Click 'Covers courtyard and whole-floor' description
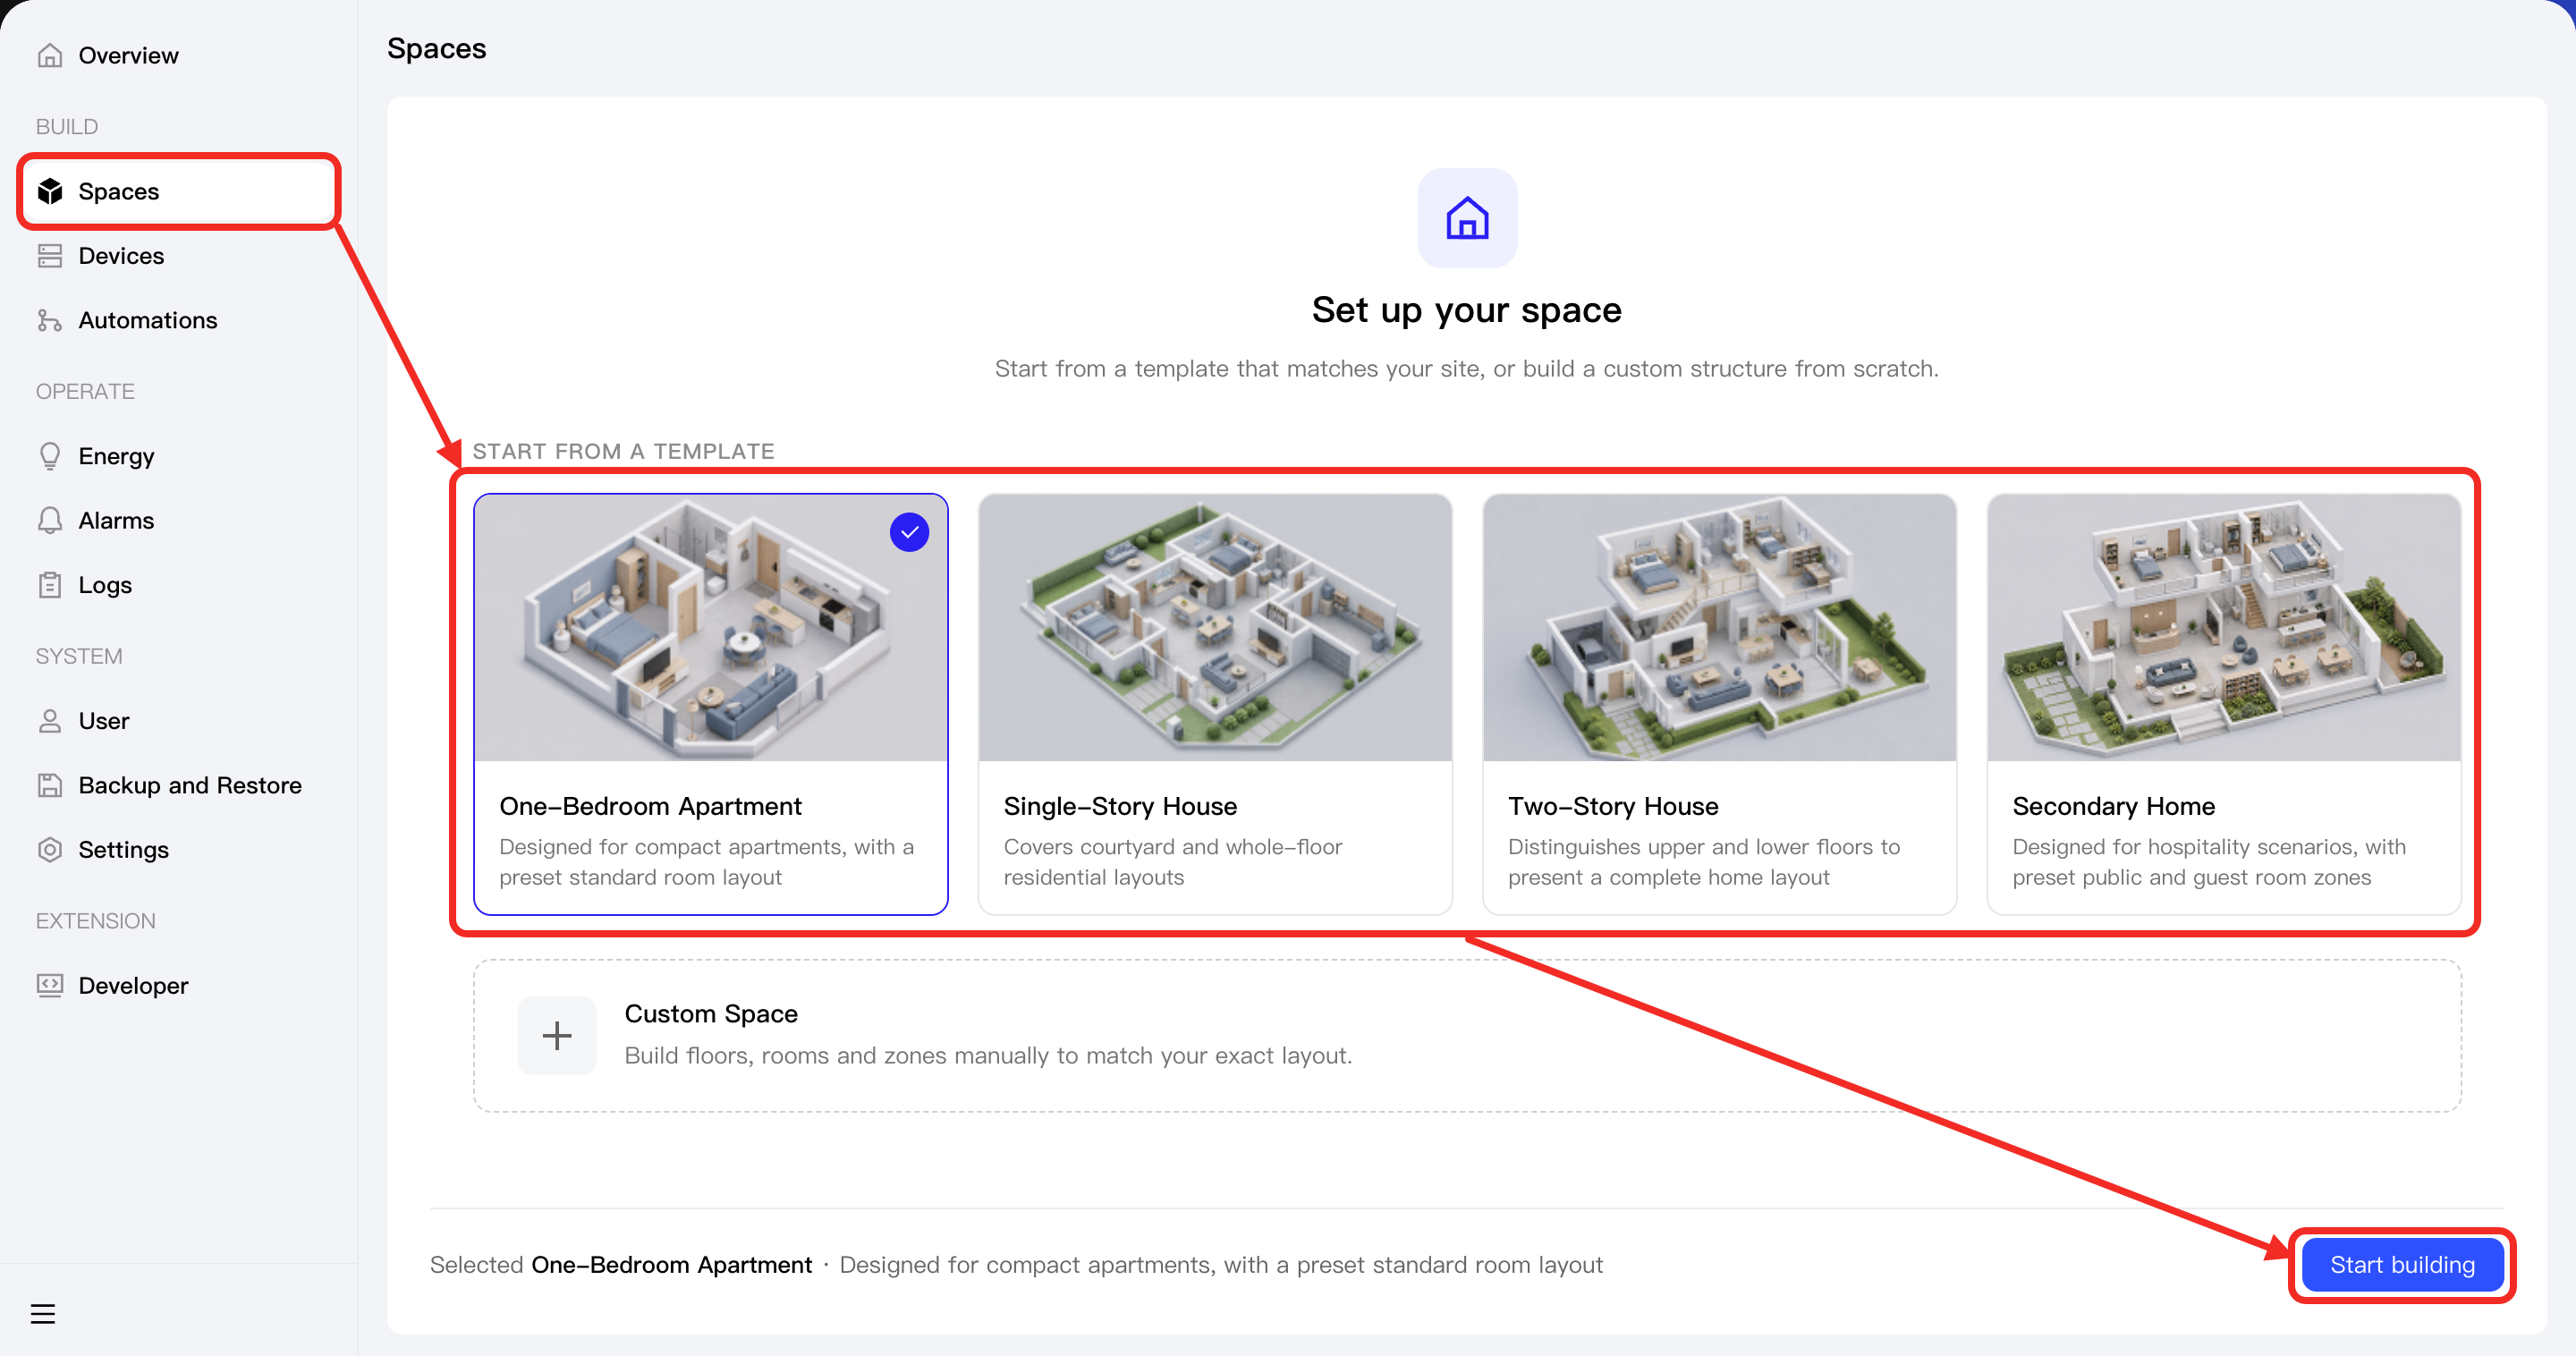2576x1356 pixels. click(x=1172, y=862)
